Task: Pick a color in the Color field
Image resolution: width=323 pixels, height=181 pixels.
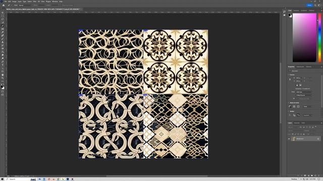Action: tap(304, 38)
